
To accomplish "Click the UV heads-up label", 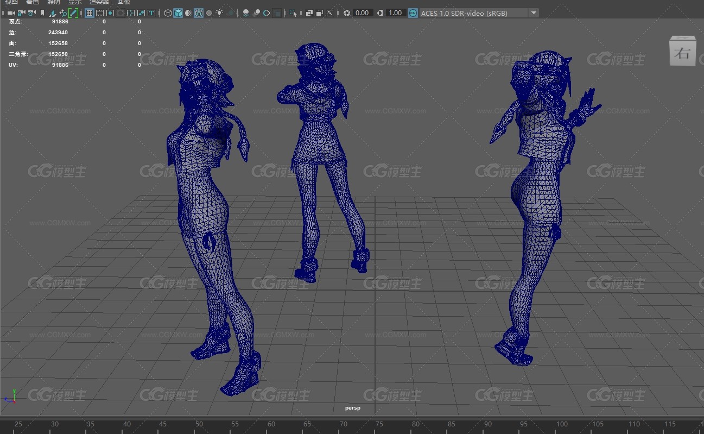I will pos(13,65).
